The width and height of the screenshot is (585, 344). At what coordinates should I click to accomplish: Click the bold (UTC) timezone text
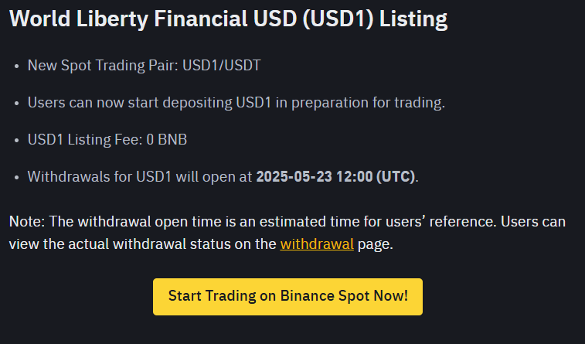(x=396, y=176)
